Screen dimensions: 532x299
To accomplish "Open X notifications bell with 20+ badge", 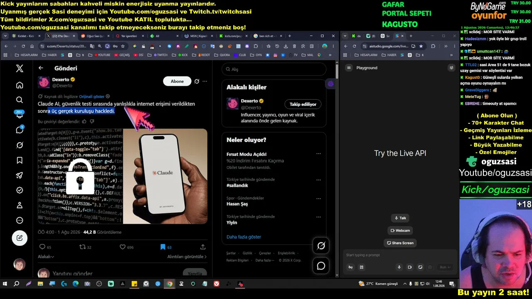I will (x=20, y=115).
